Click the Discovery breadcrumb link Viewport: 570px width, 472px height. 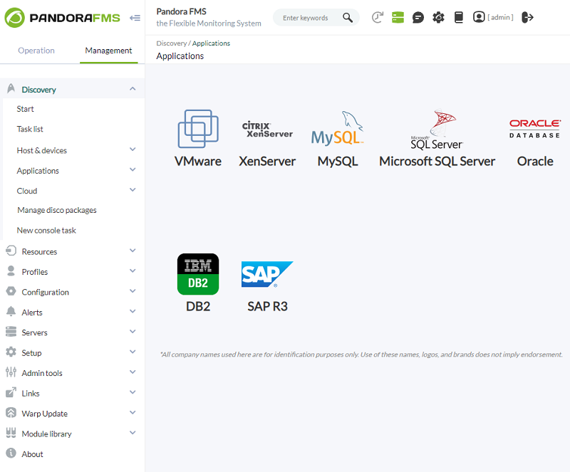171,43
